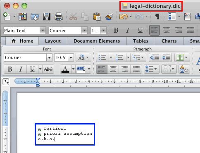Open the new document options arrow
The width and height of the screenshot is (200, 153).
coord(14,17)
